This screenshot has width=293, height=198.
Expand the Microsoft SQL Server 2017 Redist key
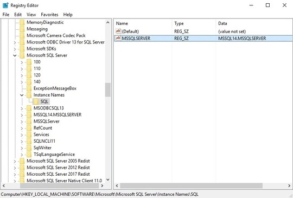[x=15, y=175]
